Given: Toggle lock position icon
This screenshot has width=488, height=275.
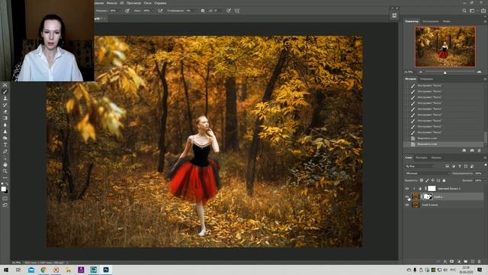Looking at the screenshot, I should (432, 180).
